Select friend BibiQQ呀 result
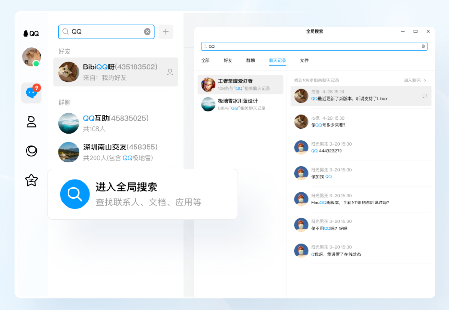This screenshot has height=310, width=449. tap(116, 72)
